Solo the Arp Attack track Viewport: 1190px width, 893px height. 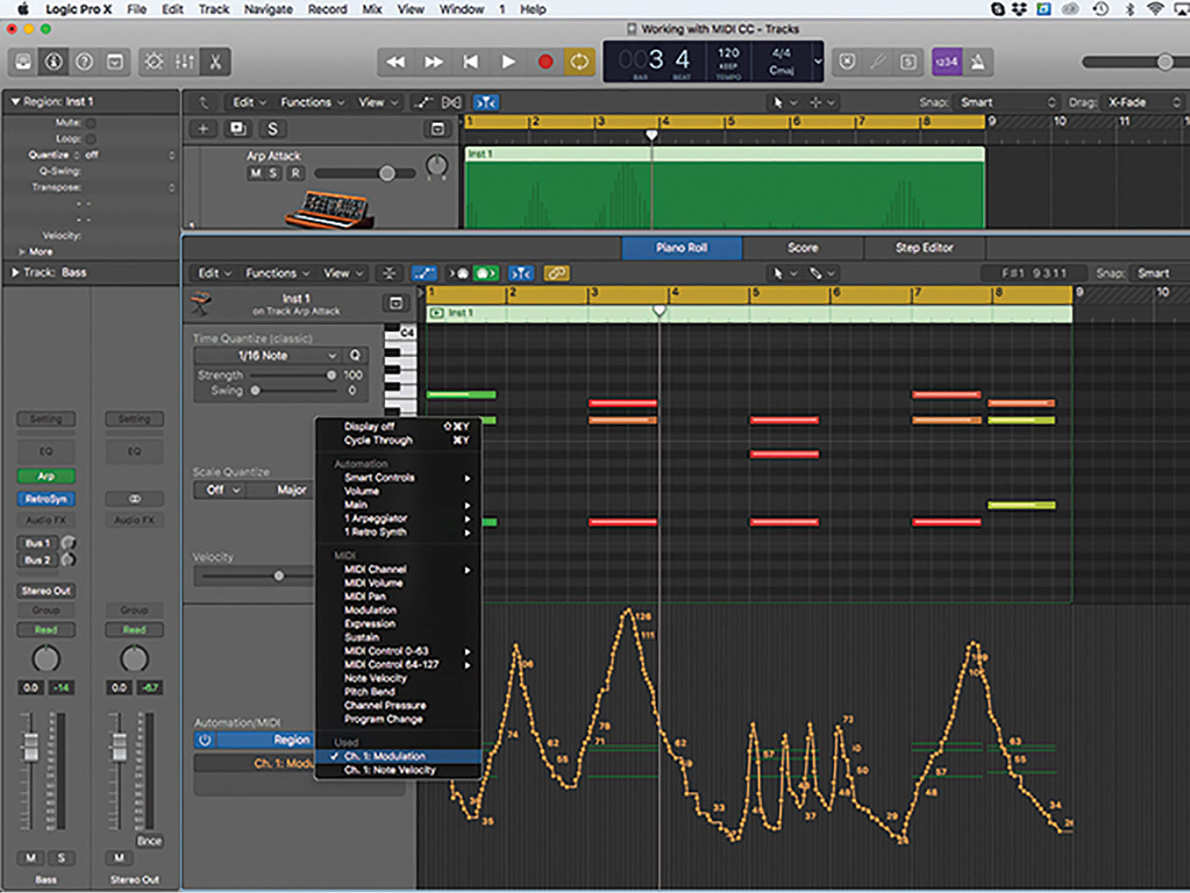273,173
